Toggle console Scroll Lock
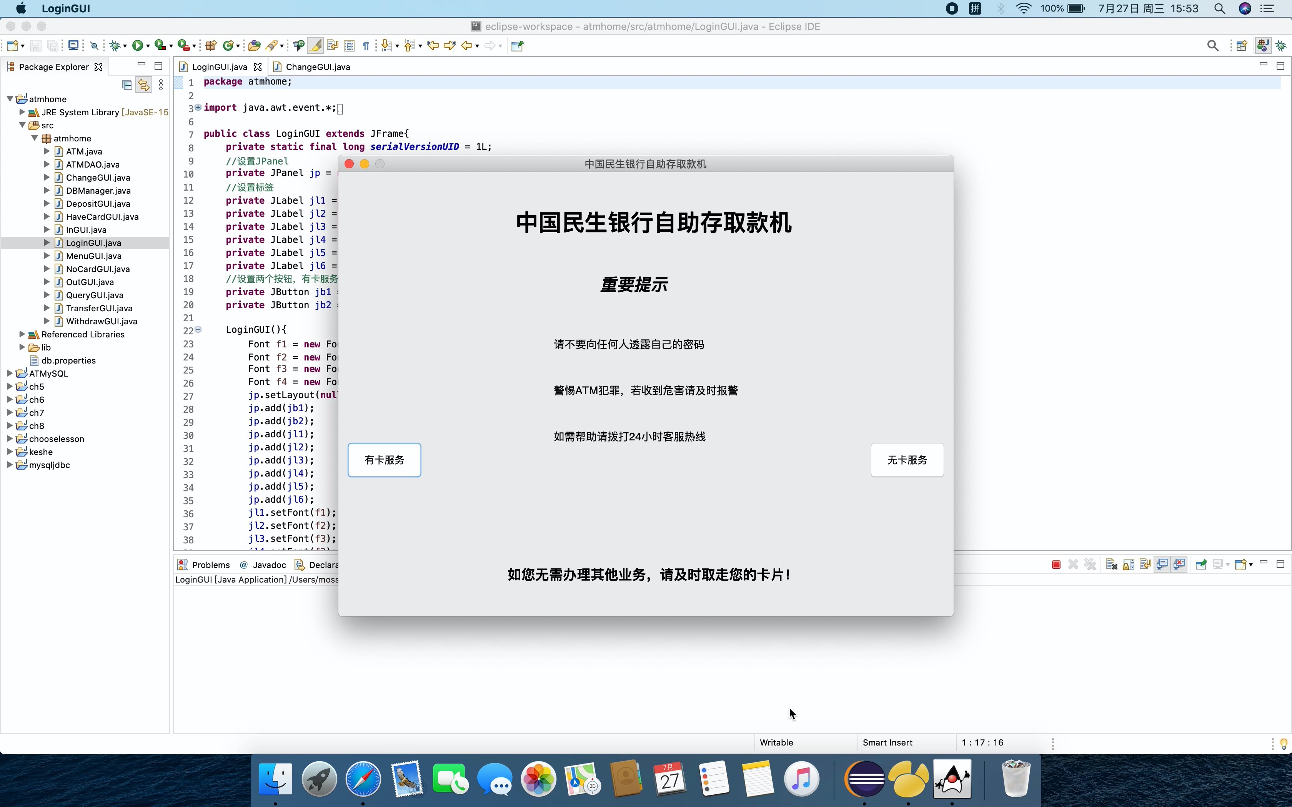Viewport: 1292px width, 807px height. tap(1129, 565)
